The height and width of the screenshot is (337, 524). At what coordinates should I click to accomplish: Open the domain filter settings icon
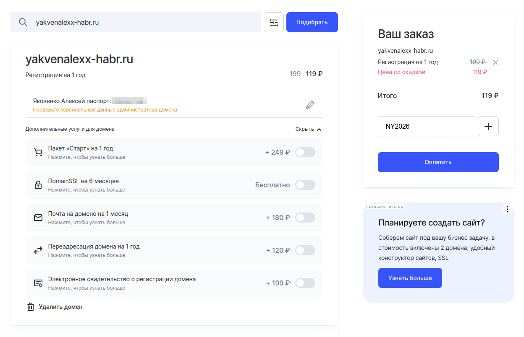click(x=274, y=22)
